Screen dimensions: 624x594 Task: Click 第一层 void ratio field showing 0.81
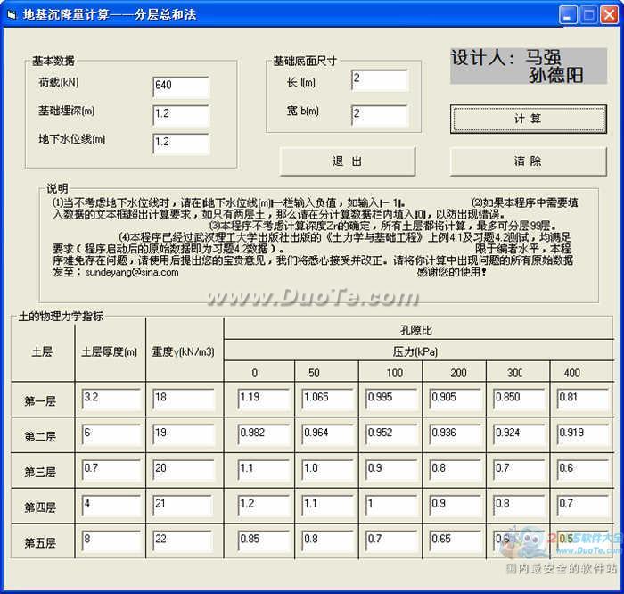coord(583,400)
